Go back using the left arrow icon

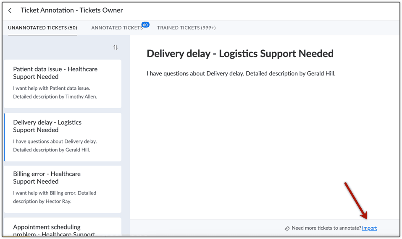pyautogui.click(x=10, y=10)
